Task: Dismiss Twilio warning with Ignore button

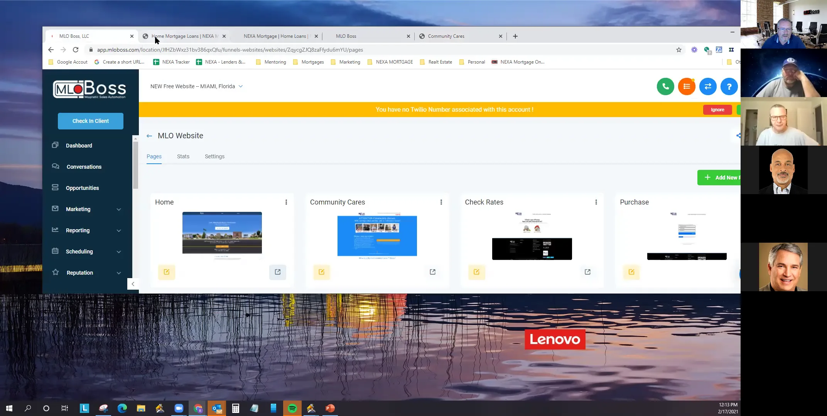Action: pos(717,109)
